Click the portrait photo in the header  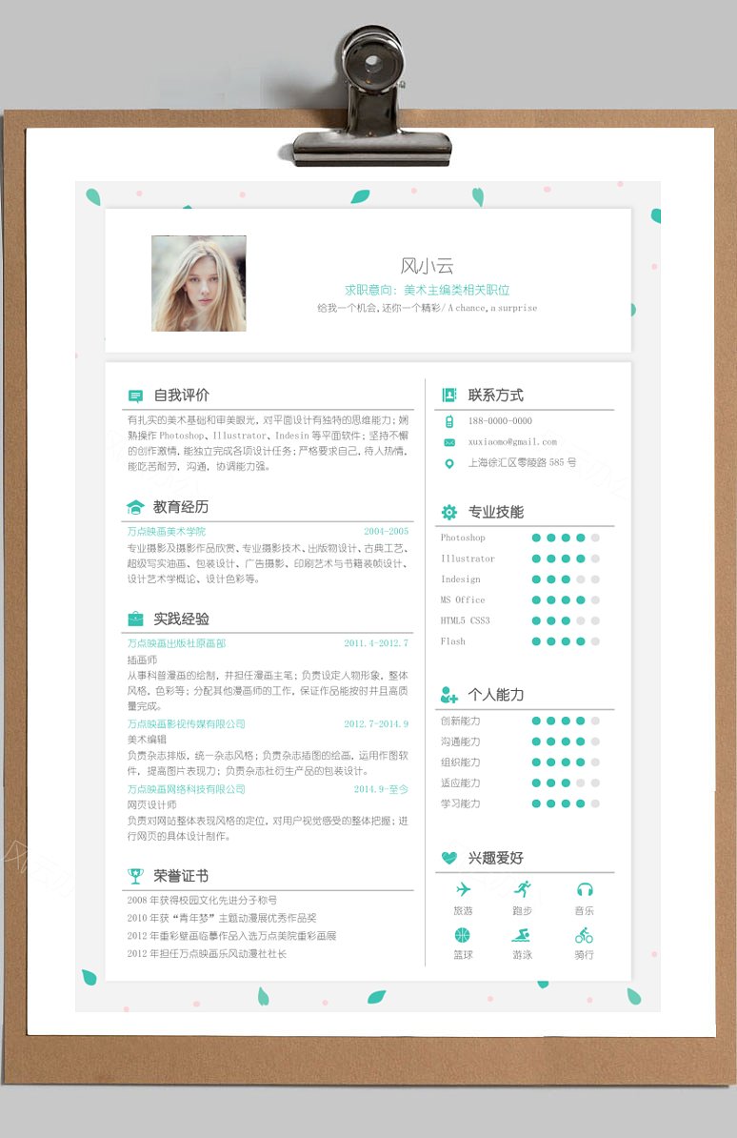point(199,284)
